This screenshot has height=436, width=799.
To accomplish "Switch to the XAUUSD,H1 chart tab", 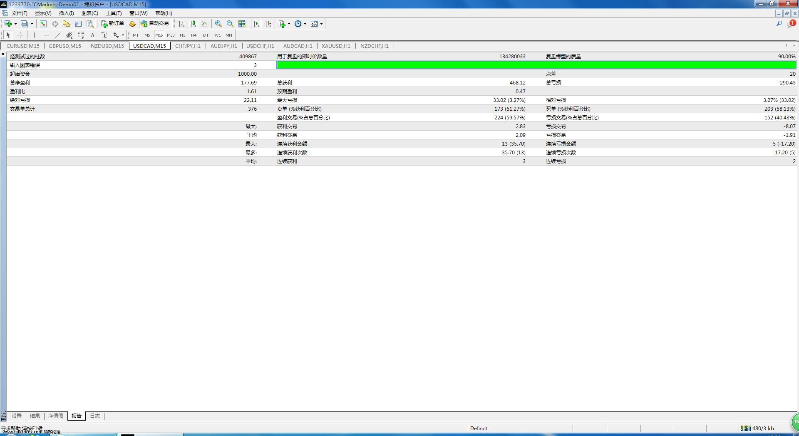I will click(x=336, y=46).
